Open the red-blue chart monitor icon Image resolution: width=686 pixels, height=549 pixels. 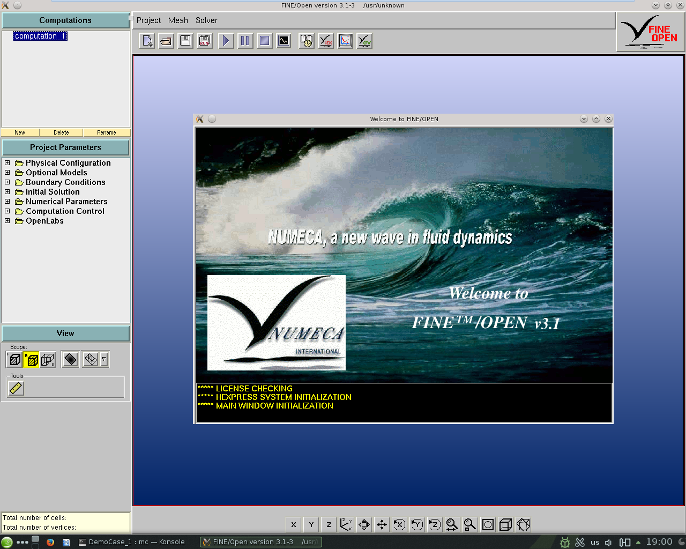tap(345, 41)
